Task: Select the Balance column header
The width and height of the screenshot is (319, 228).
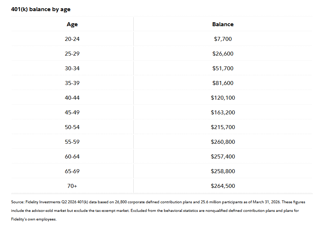Action: [223, 24]
